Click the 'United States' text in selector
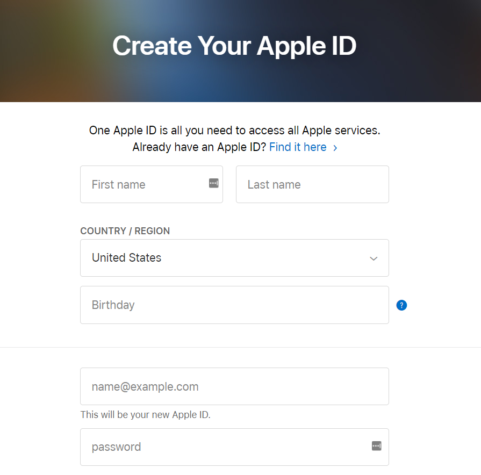This screenshot has height=475, width=481. 126,257
